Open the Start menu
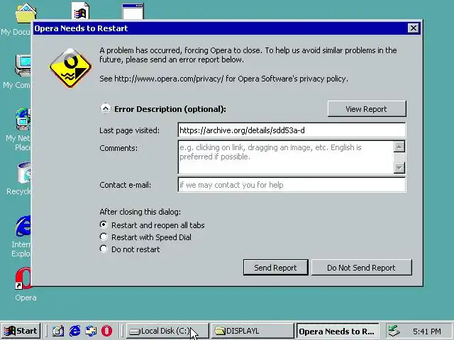This screenshot has height=340, width=454. (x=21, y=331)
